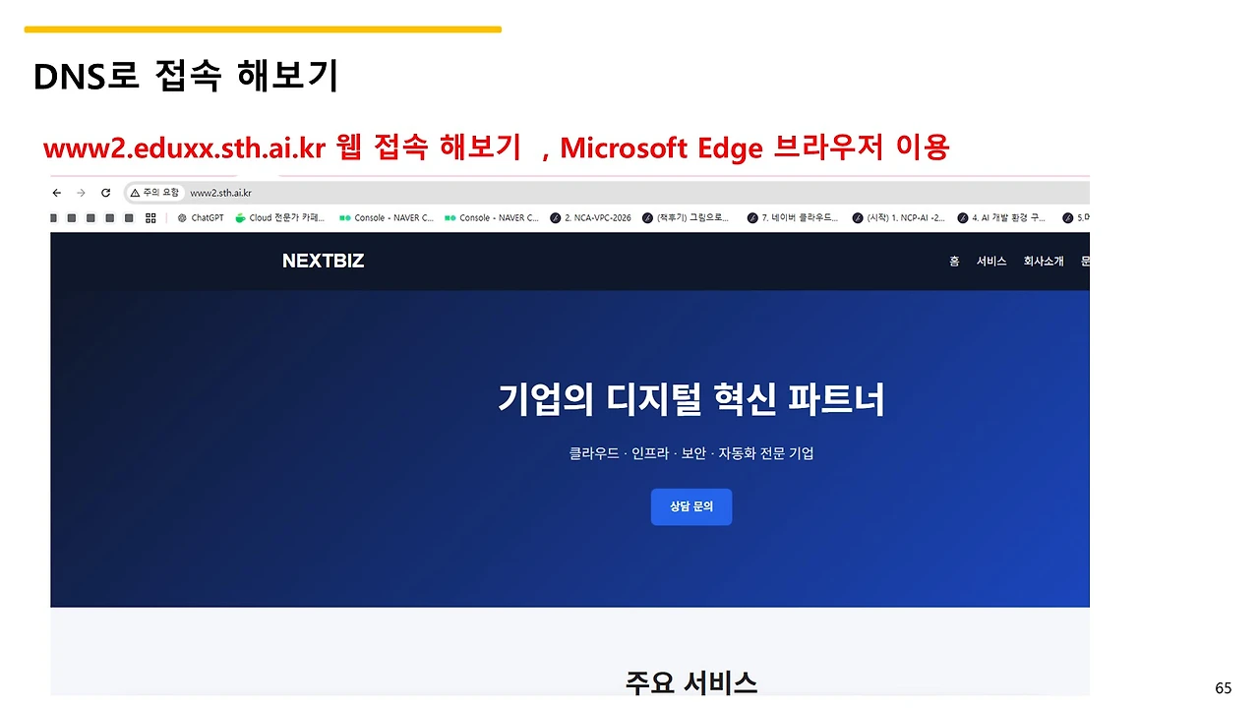Focus the address bar showing www2.sth.ai.kr

point(607,193)
